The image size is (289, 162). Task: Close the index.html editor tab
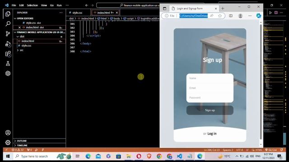tap(117, 13)
